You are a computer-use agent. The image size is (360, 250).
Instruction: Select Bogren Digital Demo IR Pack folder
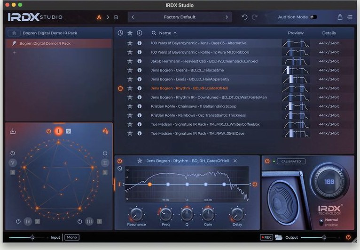(x=59, y=43)
